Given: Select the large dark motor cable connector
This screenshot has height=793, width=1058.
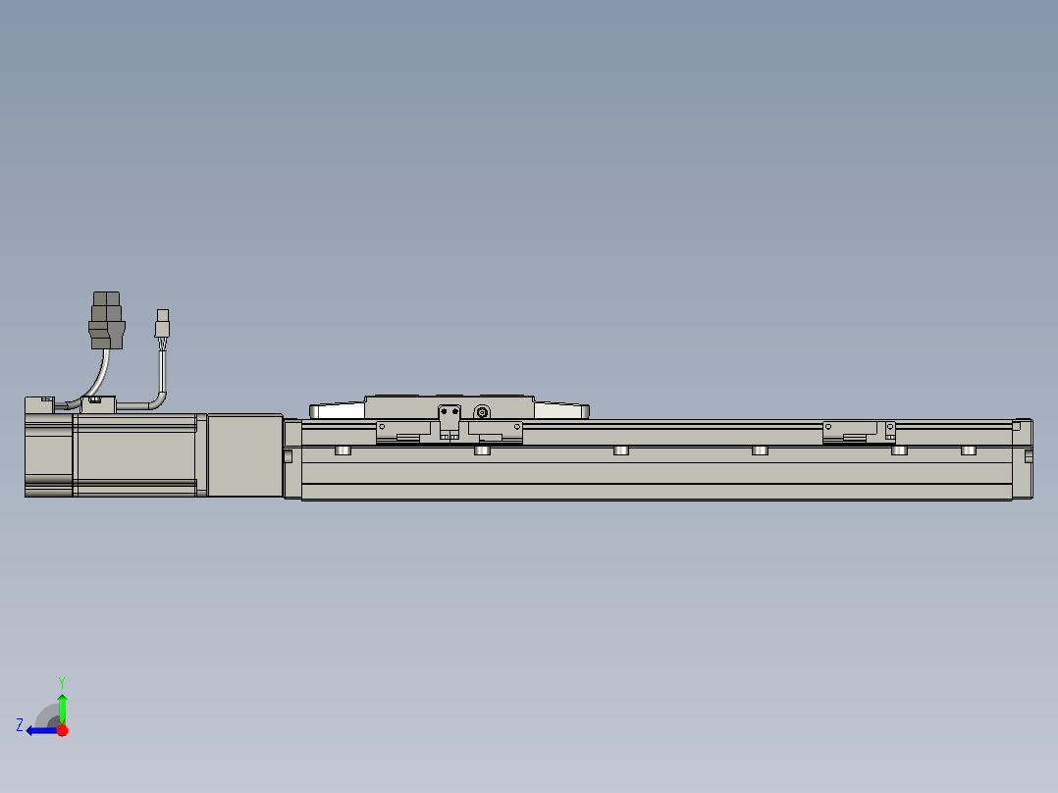Looking at the screenshot, I should click(107, 321).
